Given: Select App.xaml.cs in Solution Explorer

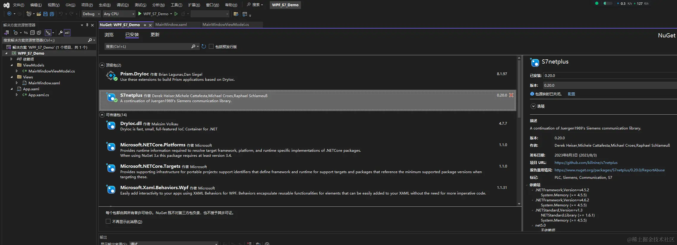Looking at the screenshot, I should click(39, 95).
